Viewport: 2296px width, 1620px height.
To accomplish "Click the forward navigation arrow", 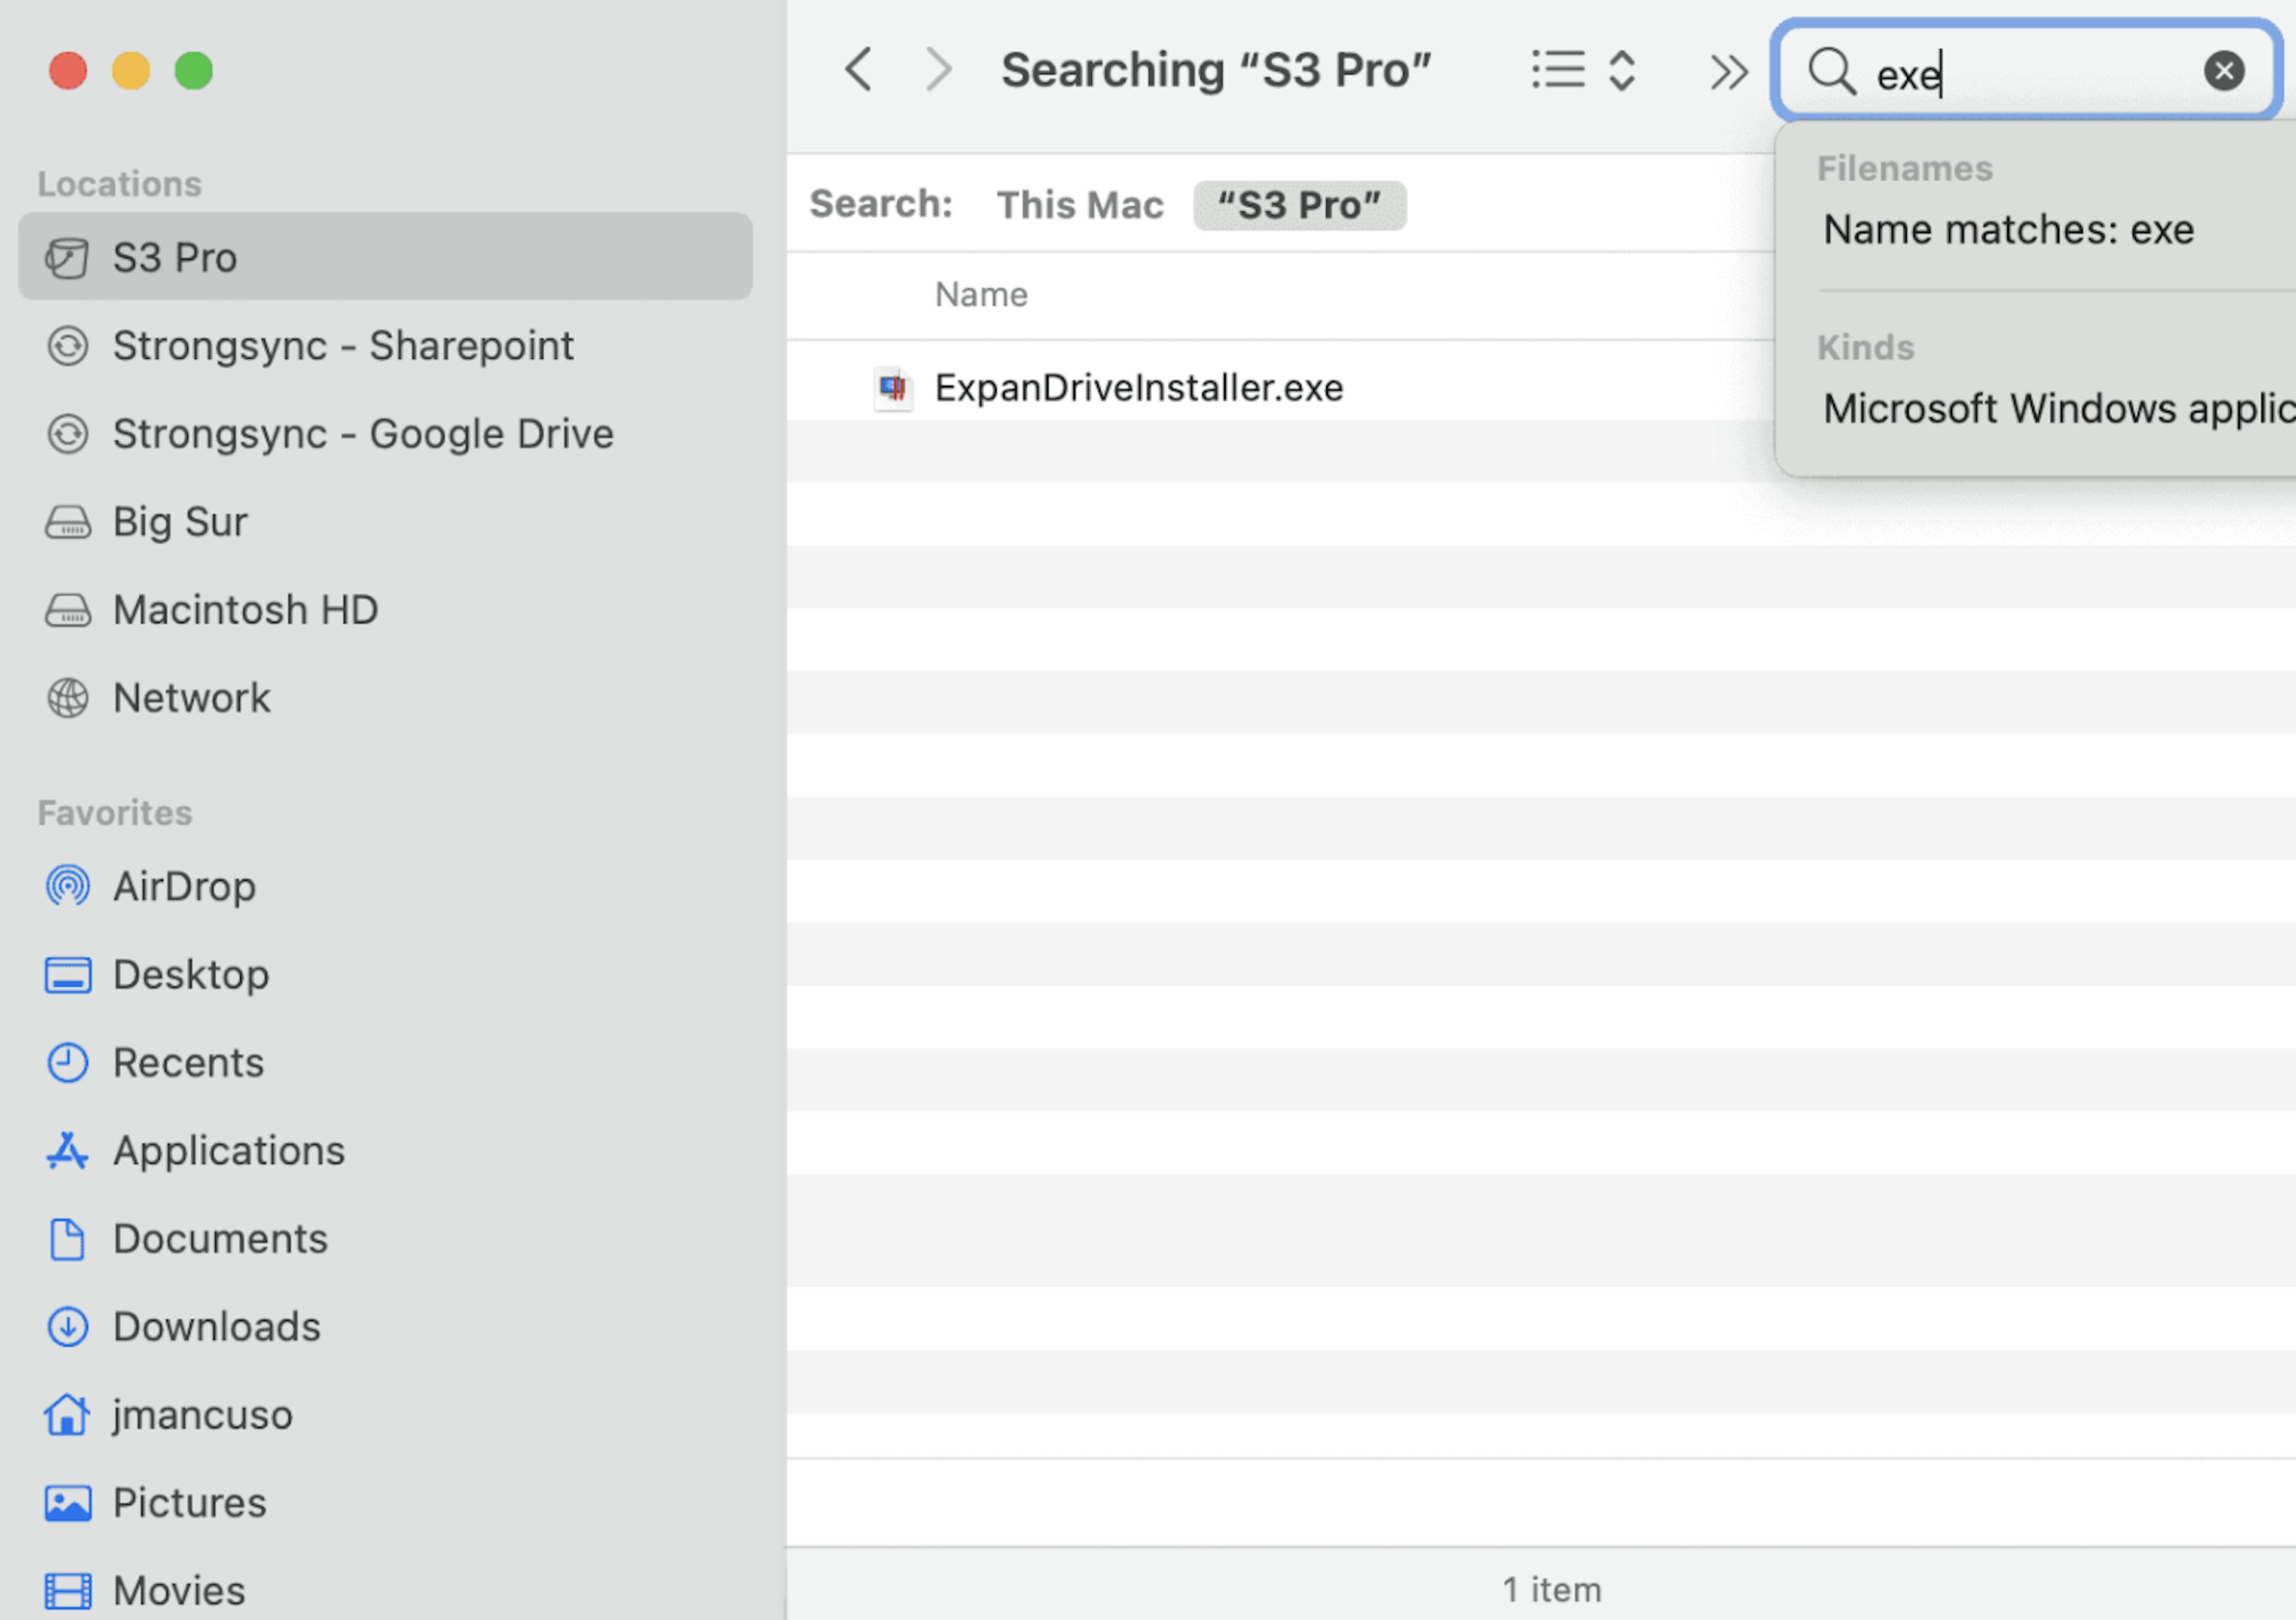I will click(938, 70).
